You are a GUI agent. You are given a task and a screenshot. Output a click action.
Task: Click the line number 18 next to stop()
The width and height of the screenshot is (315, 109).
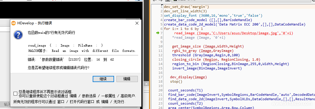point(160,81)
